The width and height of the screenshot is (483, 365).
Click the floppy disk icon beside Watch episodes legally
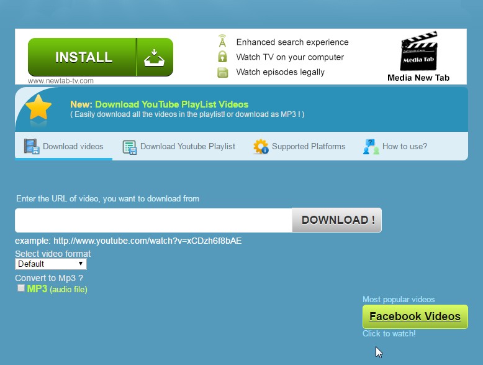click(223, 72)
